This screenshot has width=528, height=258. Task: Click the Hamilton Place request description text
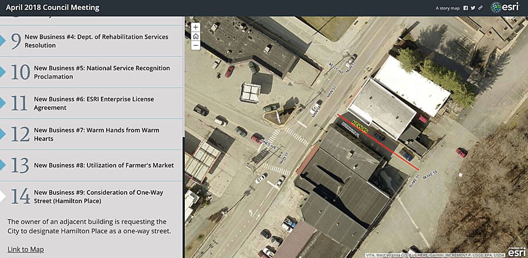pyautogui.click(x=89, y=226)
